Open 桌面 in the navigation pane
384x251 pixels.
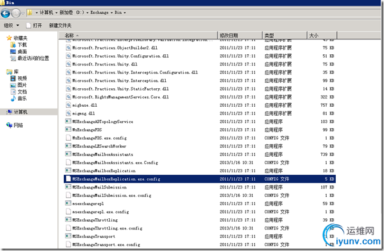tap(22, 51)
